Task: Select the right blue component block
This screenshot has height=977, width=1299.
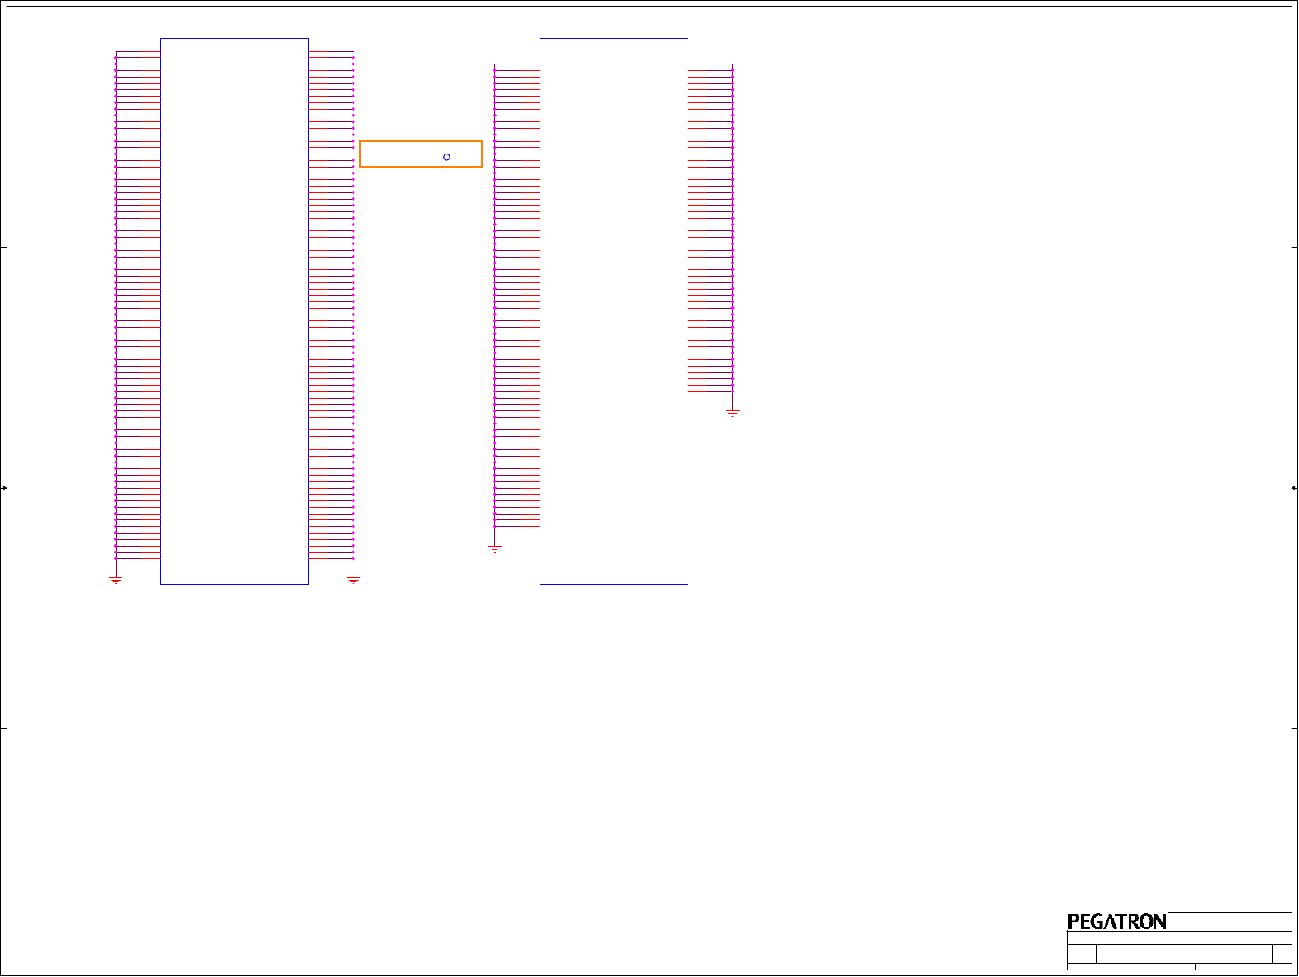Action: (x=614, y=311)
